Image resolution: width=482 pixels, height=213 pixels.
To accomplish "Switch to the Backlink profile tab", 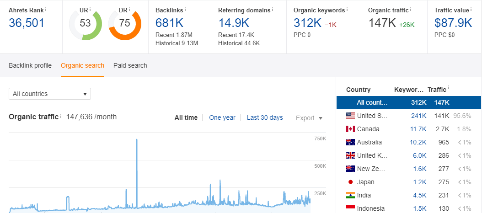I will click(x=30, y=65).
